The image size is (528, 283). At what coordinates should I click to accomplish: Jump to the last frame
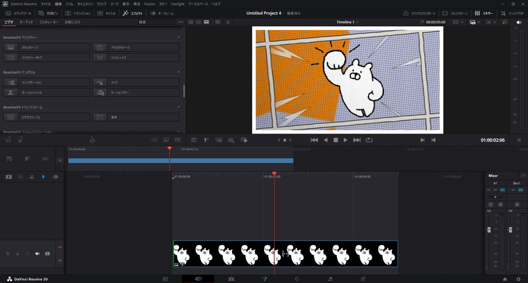coord(357,140)
